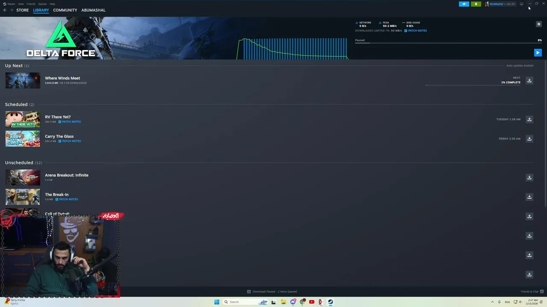Click the Windows Start button

(217, 302)
